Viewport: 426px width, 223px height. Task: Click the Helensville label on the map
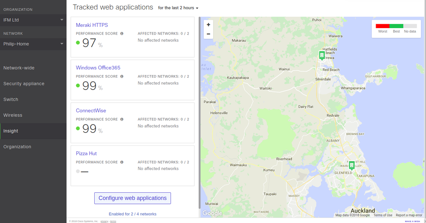219,113
